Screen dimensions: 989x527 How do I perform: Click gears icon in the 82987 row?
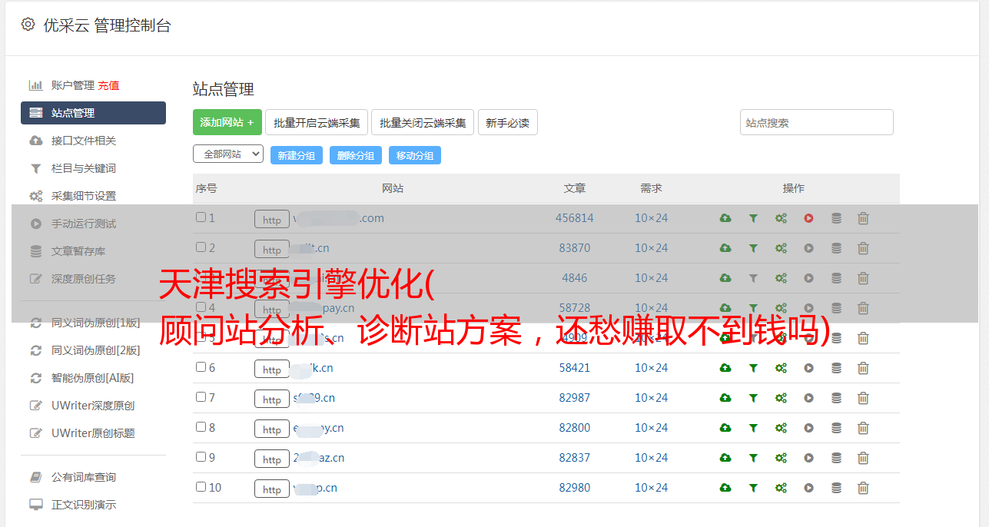click(x=781, y=398)
